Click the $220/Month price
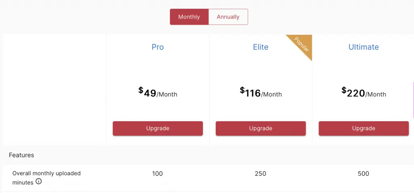 (x=363, y=93)
